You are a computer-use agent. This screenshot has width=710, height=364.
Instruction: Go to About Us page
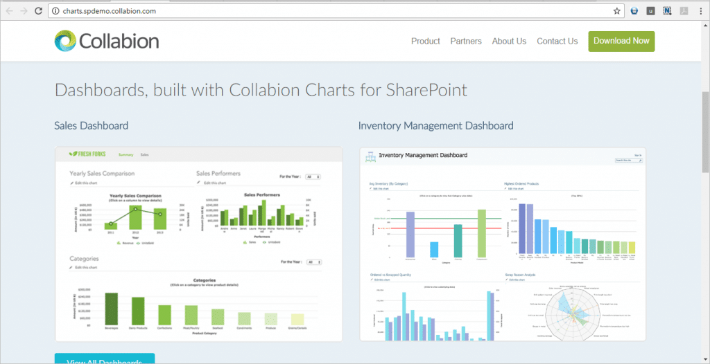[x=510, y=41]
